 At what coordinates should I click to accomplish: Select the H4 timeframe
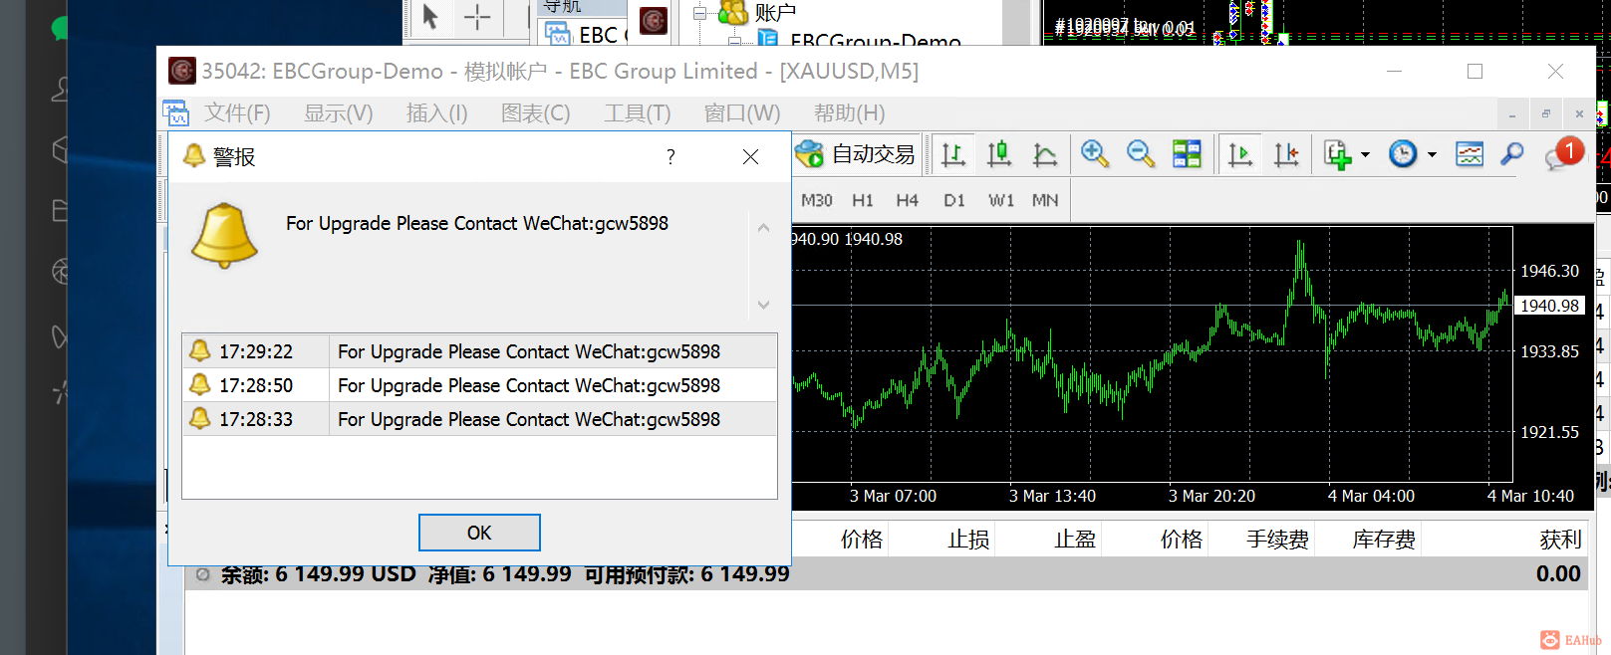click(907, 200)
